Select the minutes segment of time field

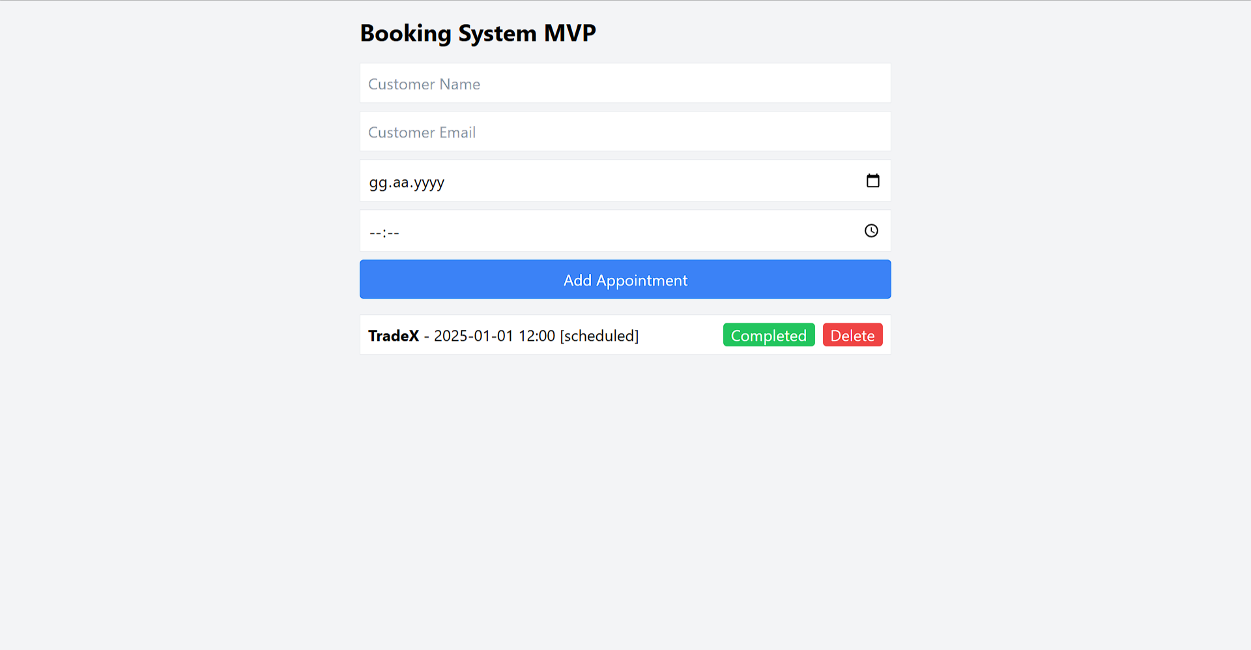coord(393,233)
